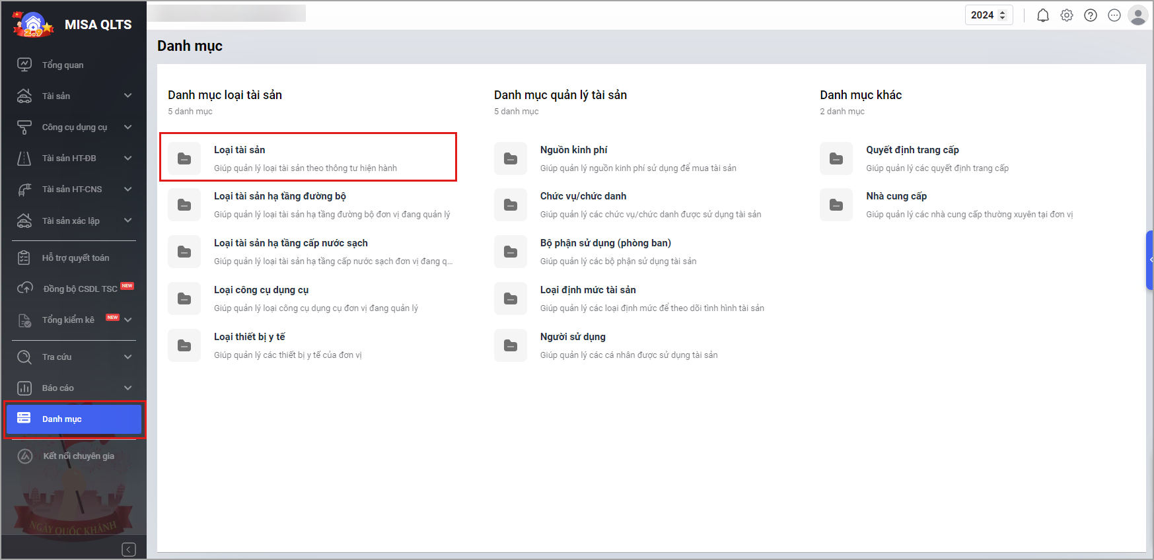Click the Tổng quan dashboard icon

24,65
